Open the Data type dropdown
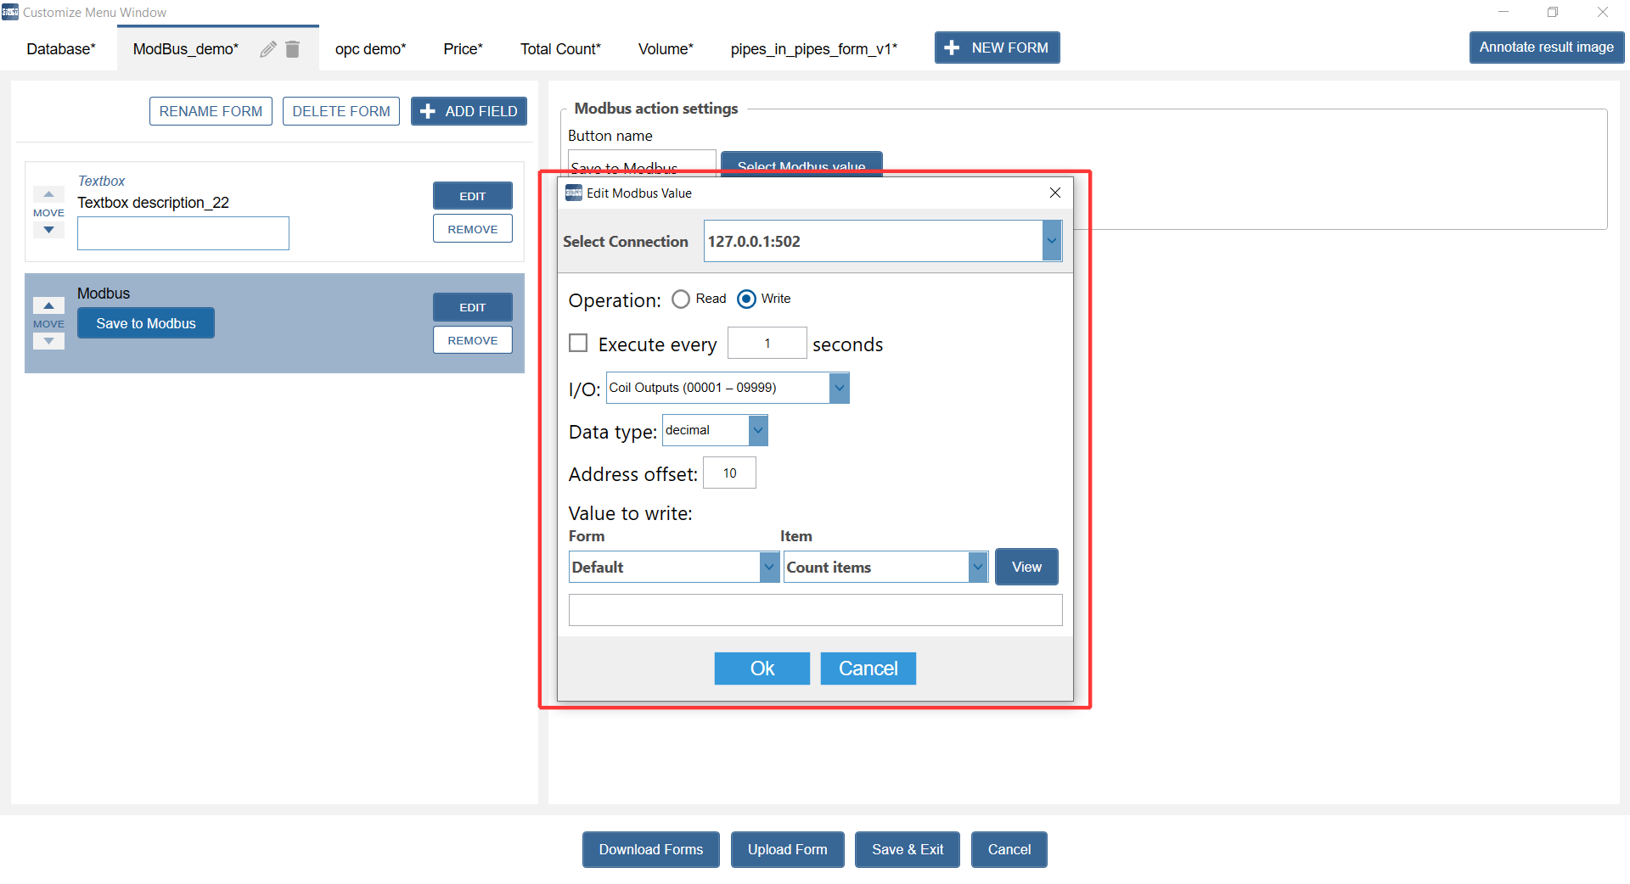1630x884 pixels. [x=758, y=430]
